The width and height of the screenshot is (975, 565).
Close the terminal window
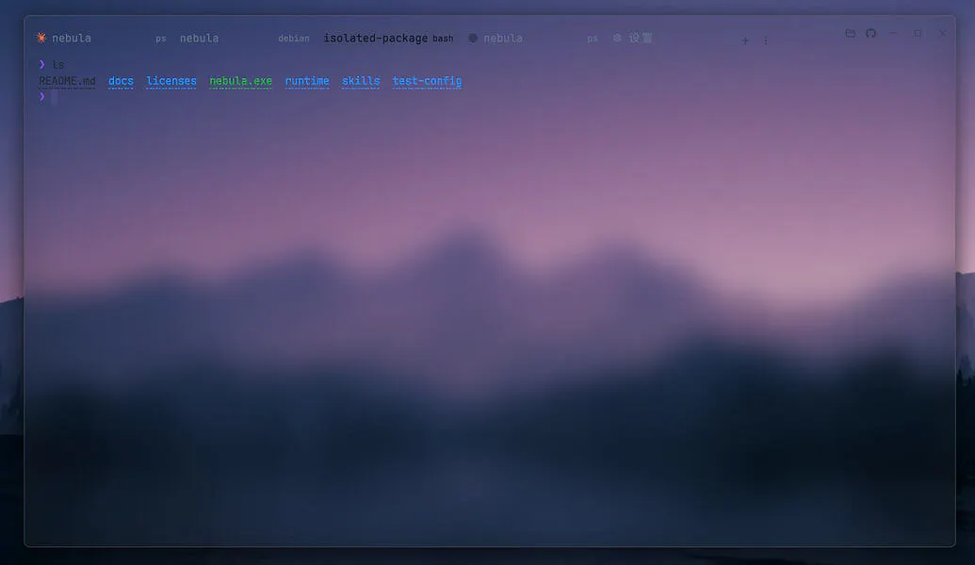coord(943,33)
